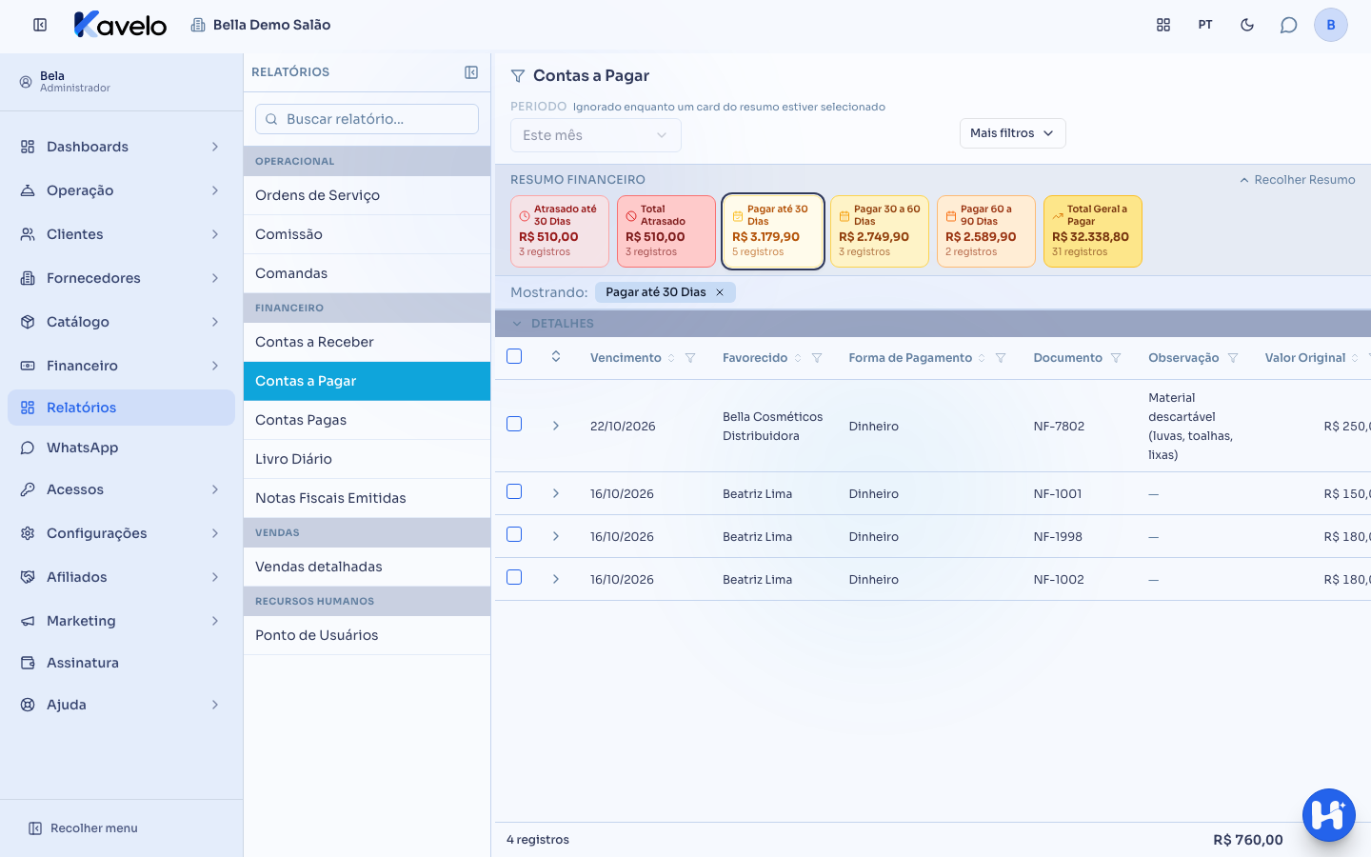Open the Mais filtros dropdown
The image size is (1371, 857).
[x=1012, y=133]
